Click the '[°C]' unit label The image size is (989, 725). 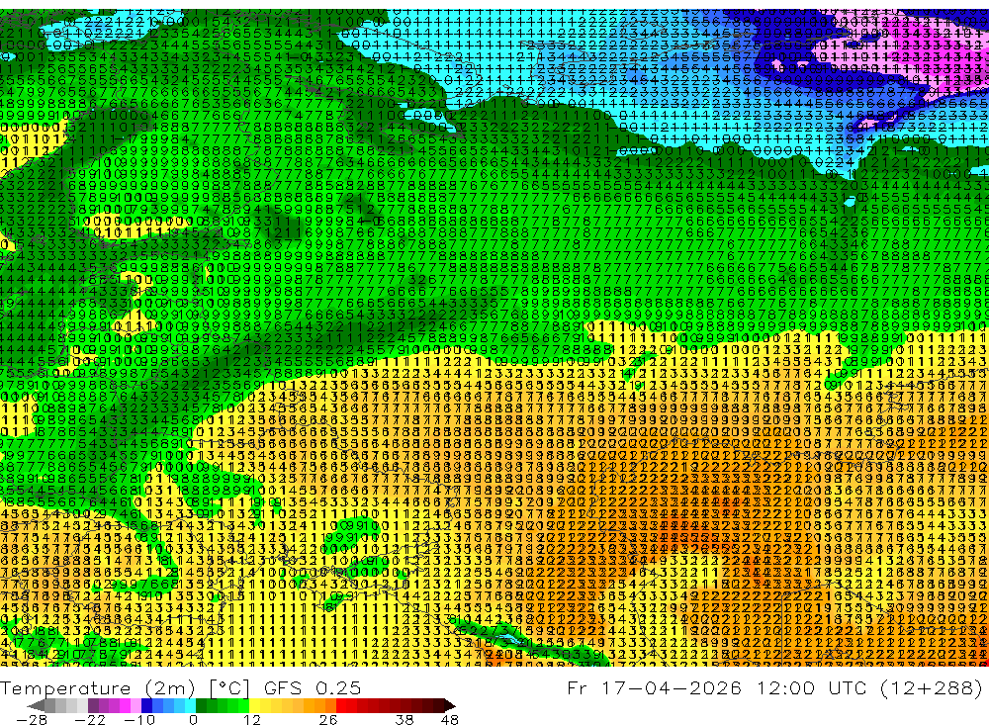click(x=229, y=688)
